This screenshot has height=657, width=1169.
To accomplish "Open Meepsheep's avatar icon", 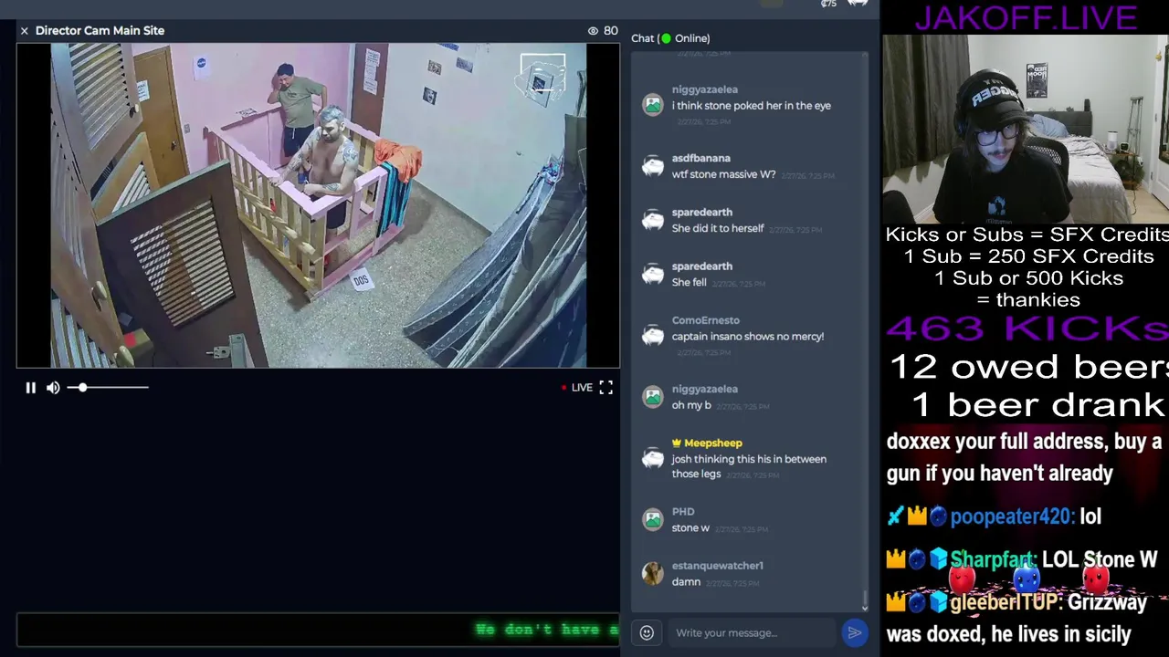I will point(652,459).
